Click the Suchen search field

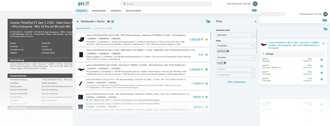tap(166, 4)
